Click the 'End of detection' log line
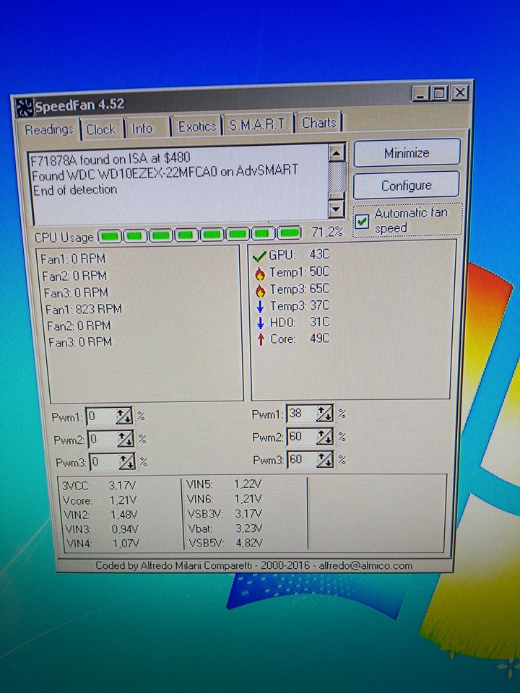 tap(75, 190)
